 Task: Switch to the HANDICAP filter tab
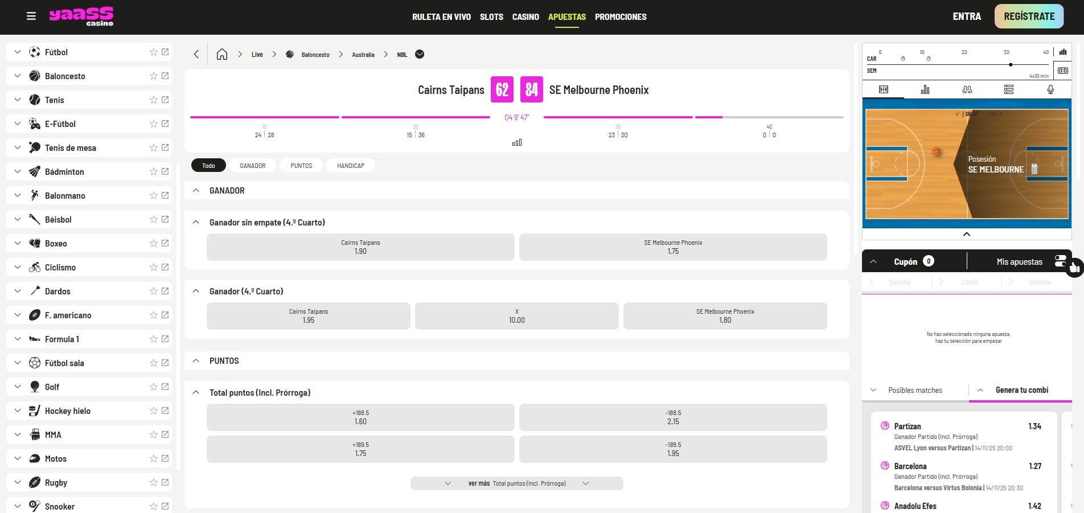[350, 166]
